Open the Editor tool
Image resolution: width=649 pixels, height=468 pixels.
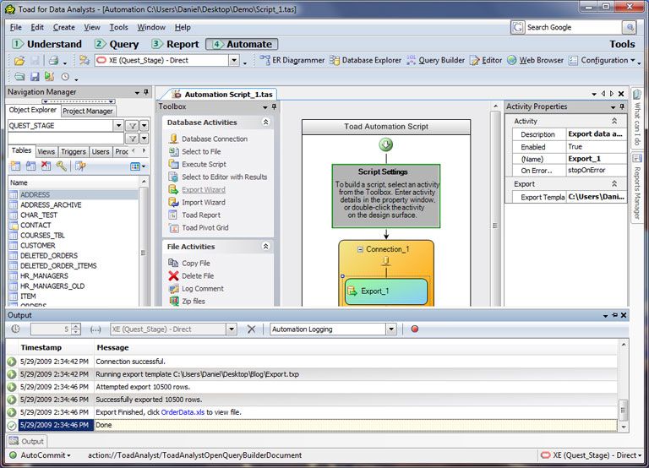point(486,61)
